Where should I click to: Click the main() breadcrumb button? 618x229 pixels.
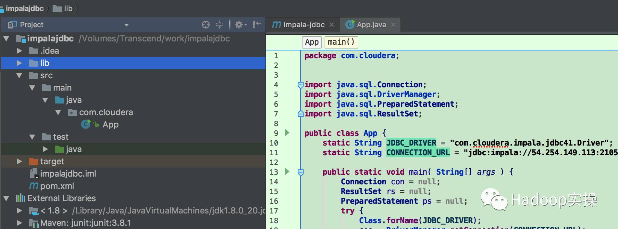pos(341,42)
